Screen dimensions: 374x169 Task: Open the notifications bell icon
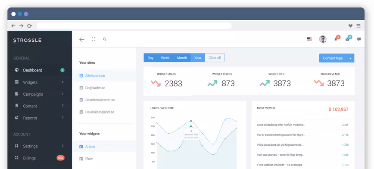tap(336, 39)
